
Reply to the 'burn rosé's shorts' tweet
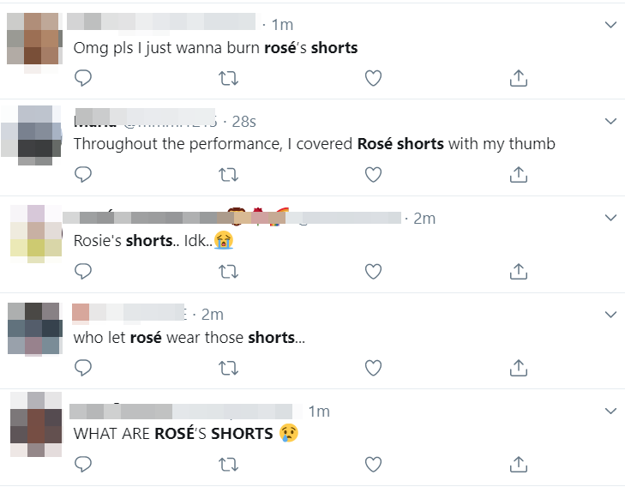click(83, 78)
